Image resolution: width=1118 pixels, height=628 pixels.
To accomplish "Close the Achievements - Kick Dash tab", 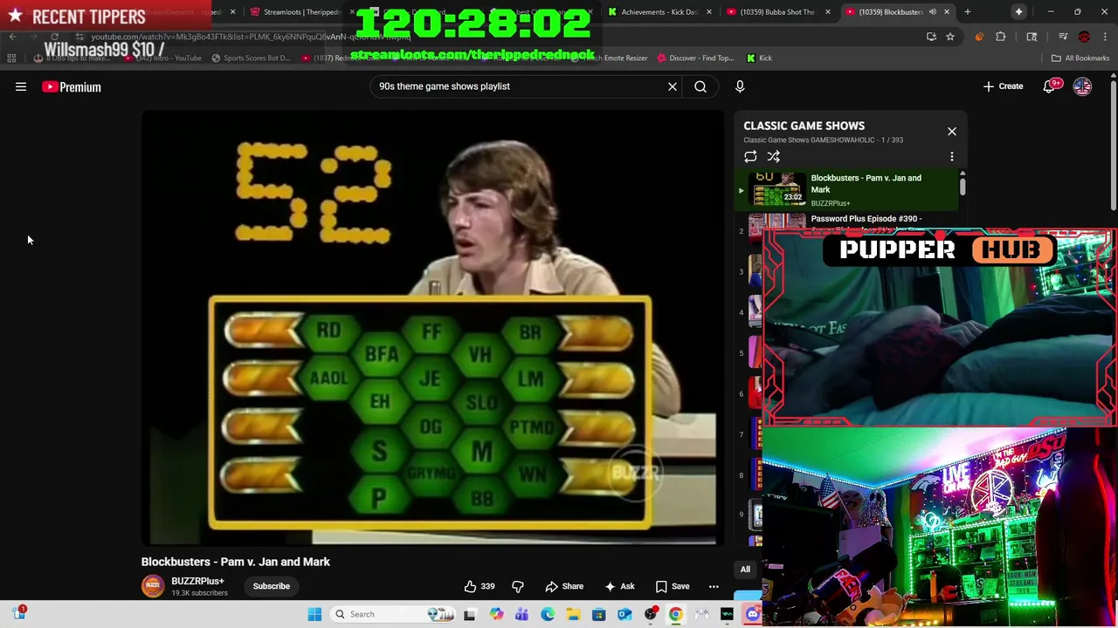I will click(x=708, y=12).
